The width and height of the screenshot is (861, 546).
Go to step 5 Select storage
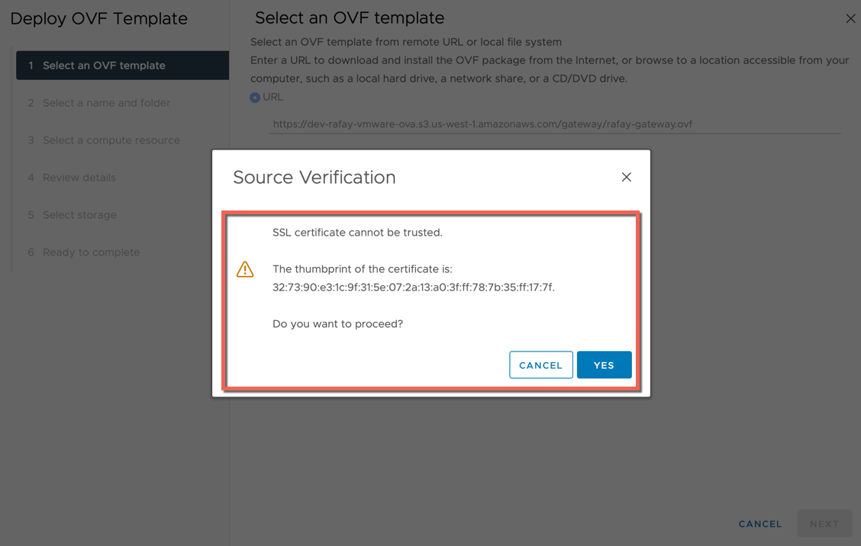point(72,214)
